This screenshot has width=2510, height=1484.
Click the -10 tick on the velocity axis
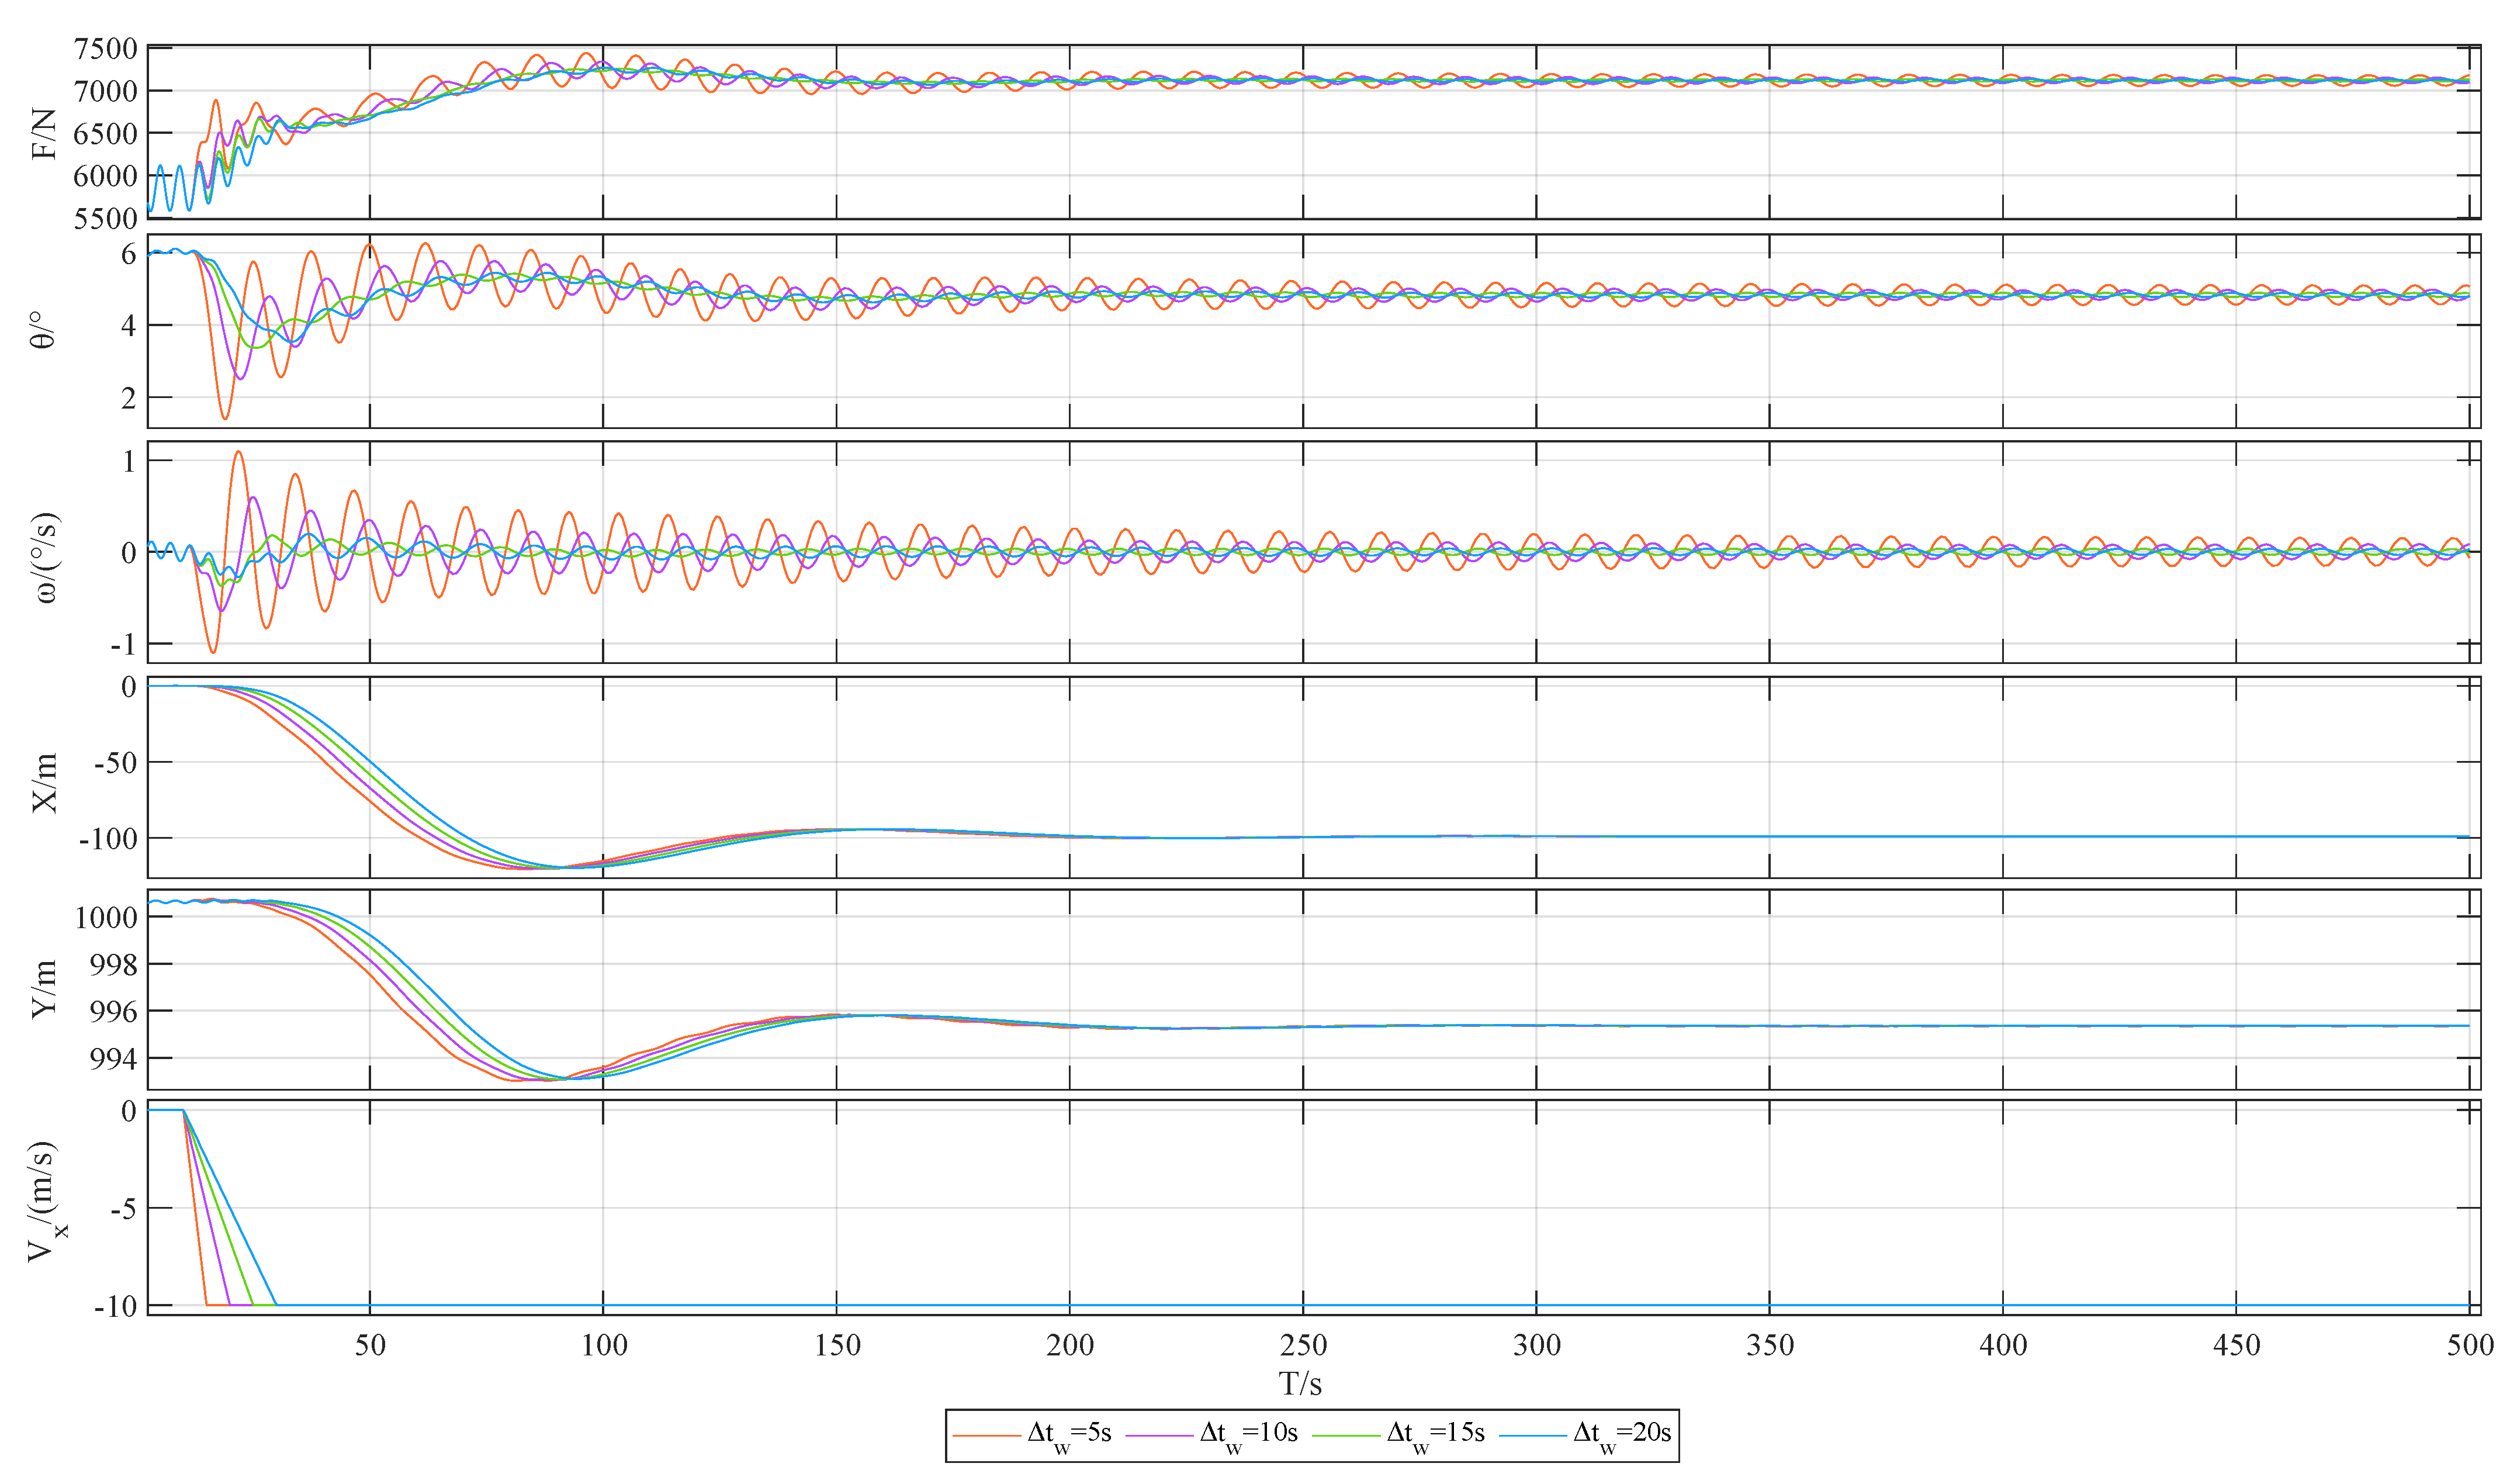tap(115, 1306)
